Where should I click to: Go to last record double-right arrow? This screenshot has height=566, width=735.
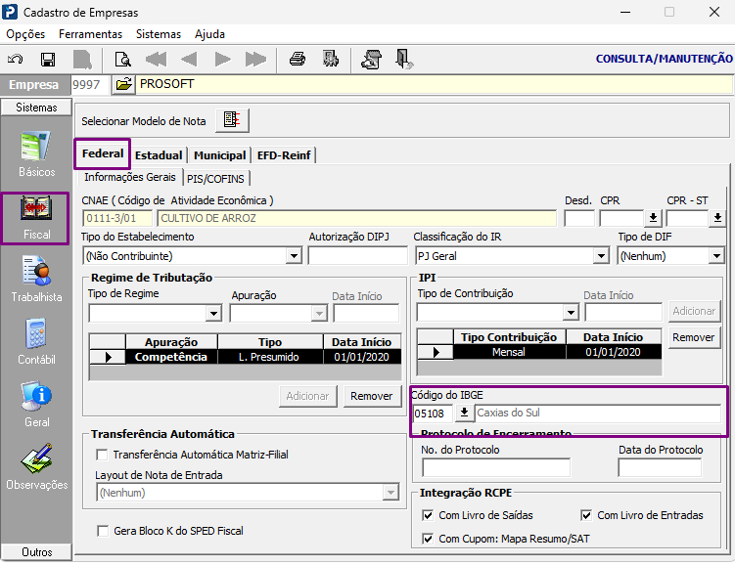tap(255, 59)
